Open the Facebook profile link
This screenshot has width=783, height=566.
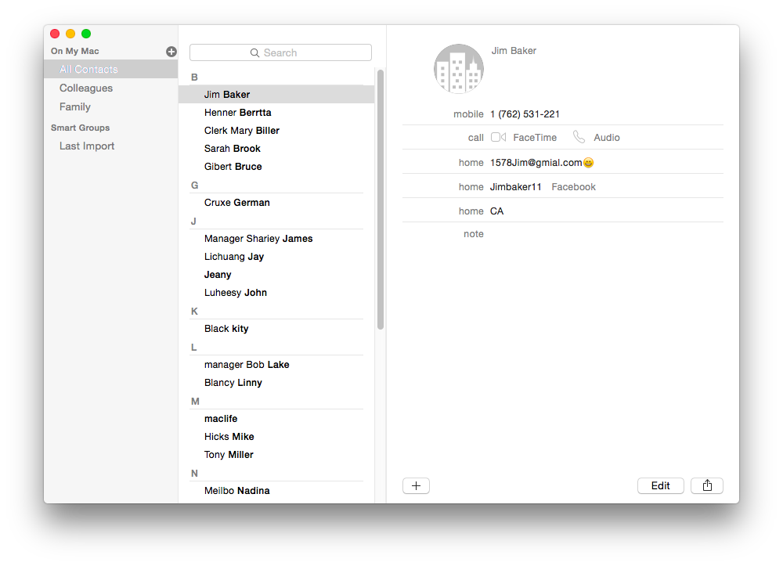click(573, 186)
